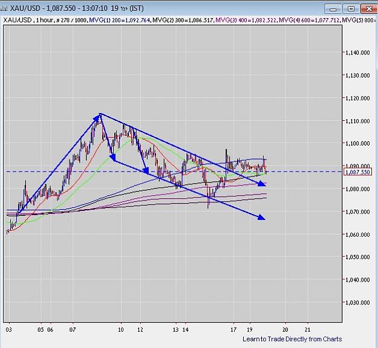This screenshot has height=348, width=378.
Task: Click the MVG(5) 800 indicator label
Action: click(x=359, y=20)
